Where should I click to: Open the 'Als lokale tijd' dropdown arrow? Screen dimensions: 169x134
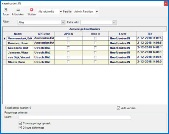click(x=61, y=11)
